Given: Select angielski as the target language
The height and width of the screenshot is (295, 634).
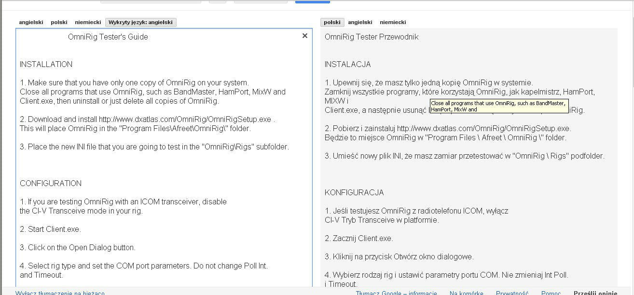Looking at the screenshot, I should [360, 22].
